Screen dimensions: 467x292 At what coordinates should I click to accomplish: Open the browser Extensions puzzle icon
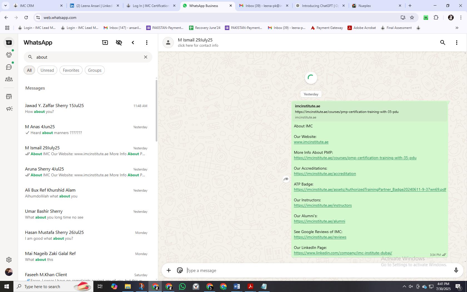point(436,18)
